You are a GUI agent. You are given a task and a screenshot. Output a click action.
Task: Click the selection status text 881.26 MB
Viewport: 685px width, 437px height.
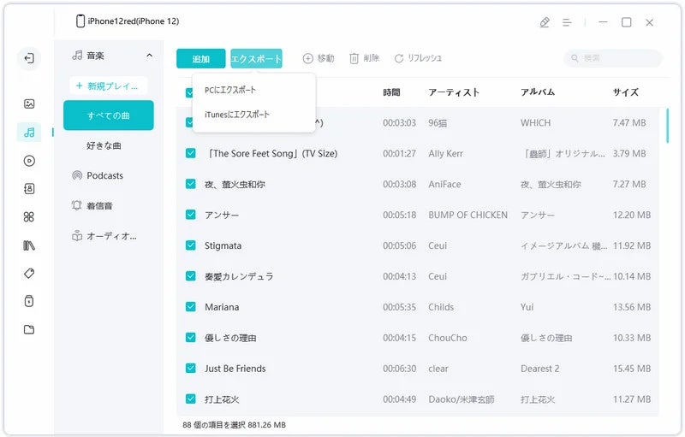[x=266, y=425]
